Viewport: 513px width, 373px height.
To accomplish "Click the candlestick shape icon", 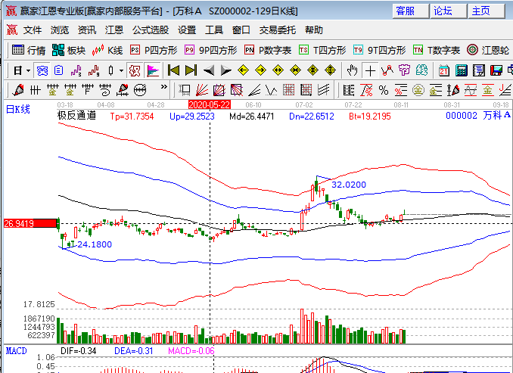I will (111, 70).
